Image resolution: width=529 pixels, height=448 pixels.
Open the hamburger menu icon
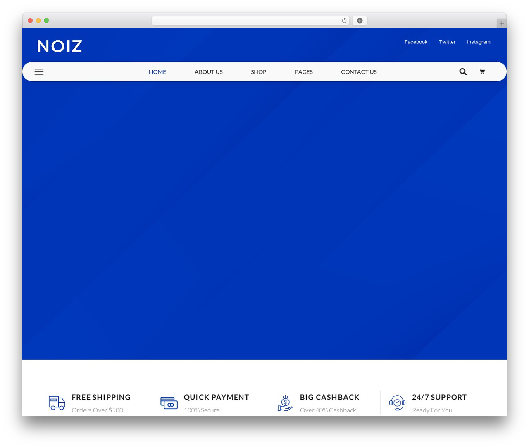pos(39,72)
